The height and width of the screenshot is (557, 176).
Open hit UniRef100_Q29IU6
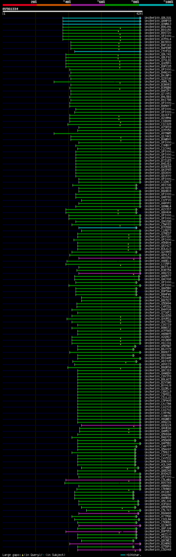[x=158, y=78]
